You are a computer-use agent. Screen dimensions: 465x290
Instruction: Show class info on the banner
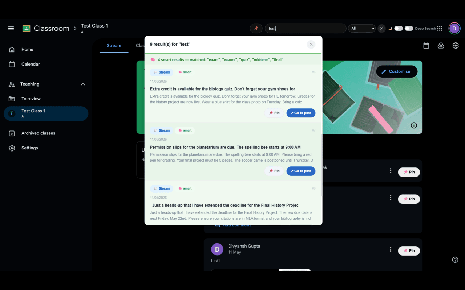point(414,125)
